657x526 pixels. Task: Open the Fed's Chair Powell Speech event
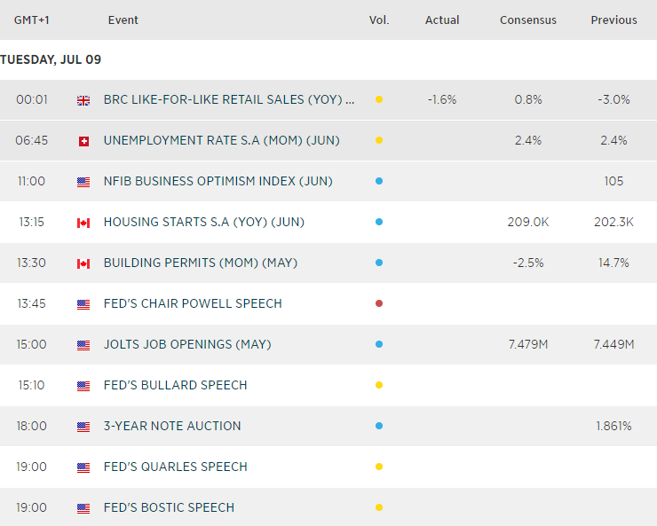193,303
